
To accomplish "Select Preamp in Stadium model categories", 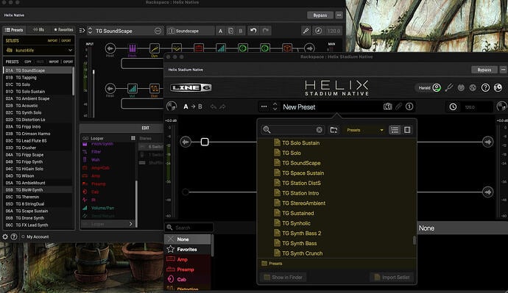I will tap(188, 270).
